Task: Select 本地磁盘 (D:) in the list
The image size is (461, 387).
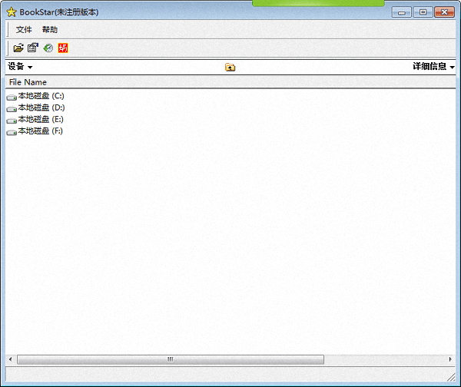Action: point(41,108)
